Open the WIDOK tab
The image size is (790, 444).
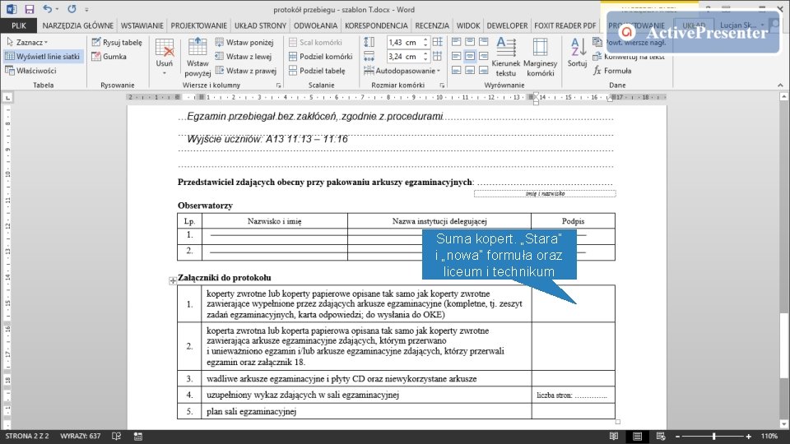click(x=468, y=25)
